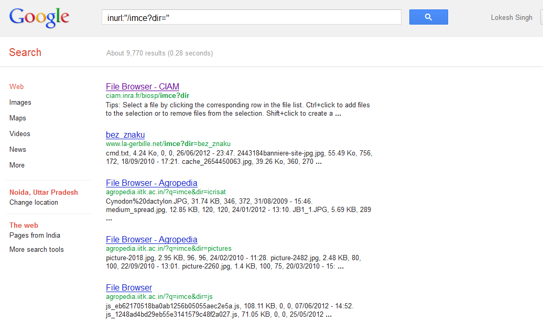The image size is (543, 323).
Task: Filter to Pages from India
Action: click(x=35, y=235)
